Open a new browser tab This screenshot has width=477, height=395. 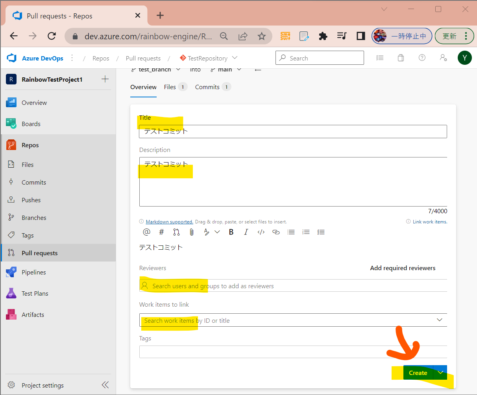(x=160, y=15)
